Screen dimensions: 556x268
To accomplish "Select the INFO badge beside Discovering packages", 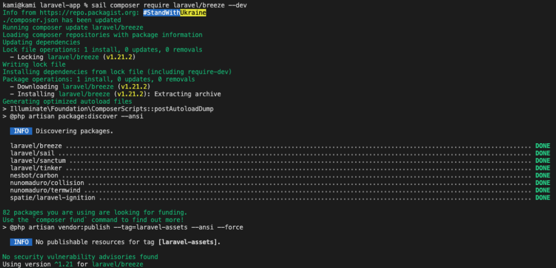I will pyautogui.click(x=22, y=131).
